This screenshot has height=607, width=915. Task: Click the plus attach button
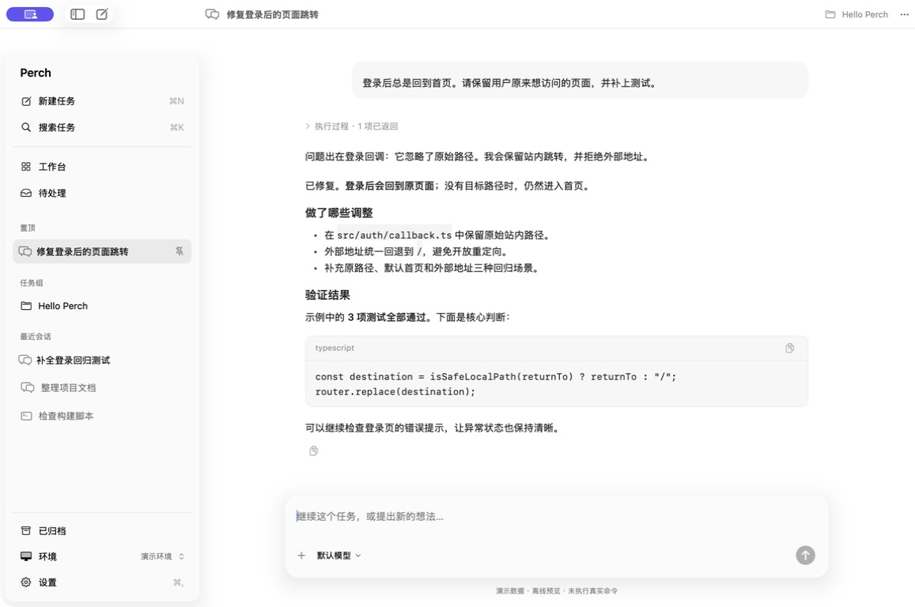[x=301, y=556]
